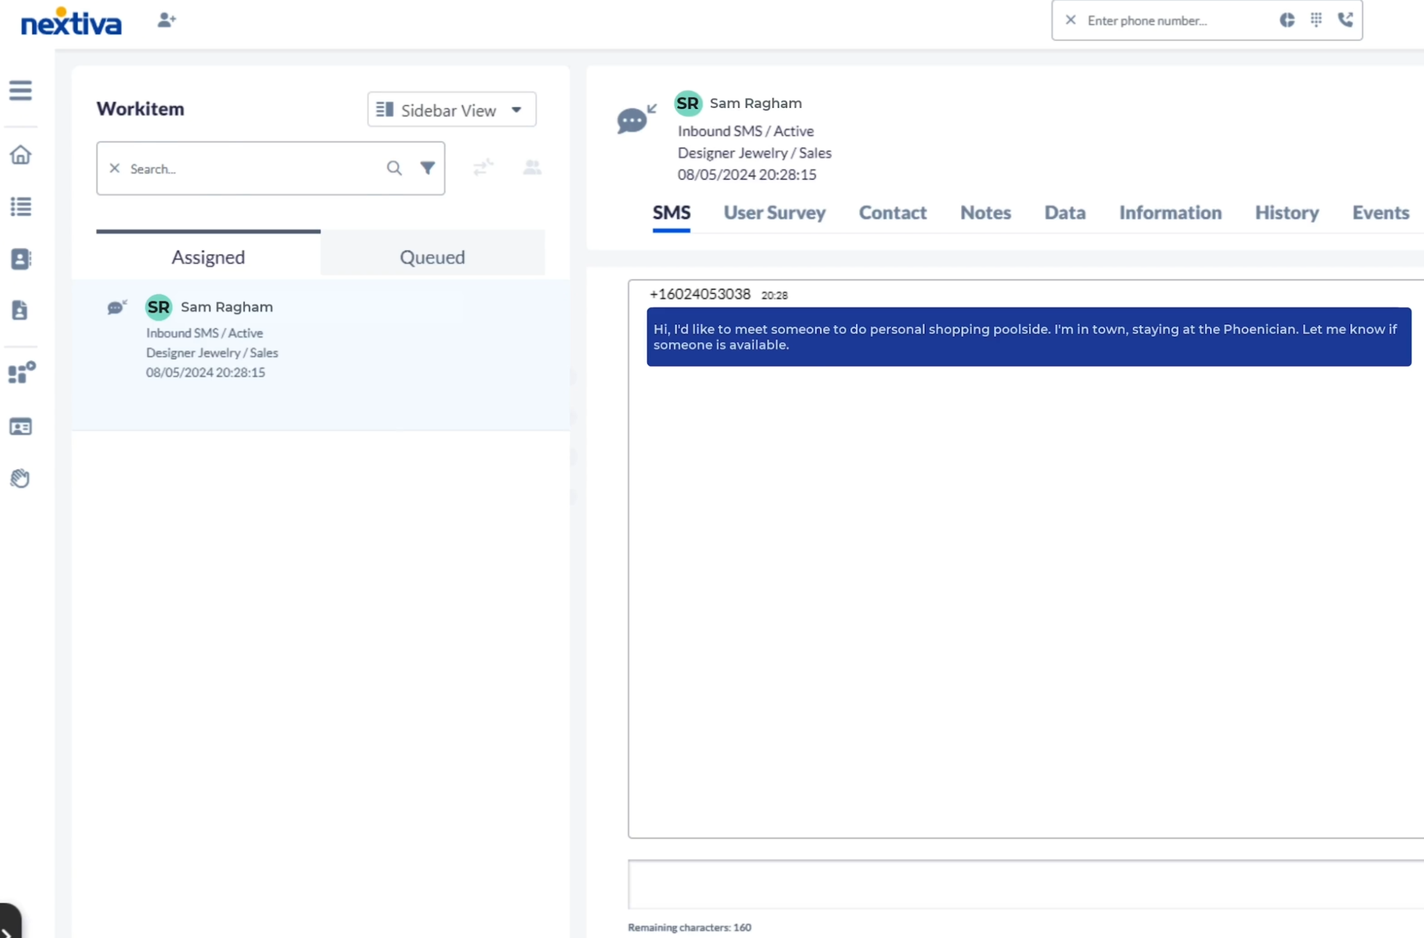Screen dimensions: 1424x938
Task: Go to the Home icon in sidebar
Action: (20, 154)
